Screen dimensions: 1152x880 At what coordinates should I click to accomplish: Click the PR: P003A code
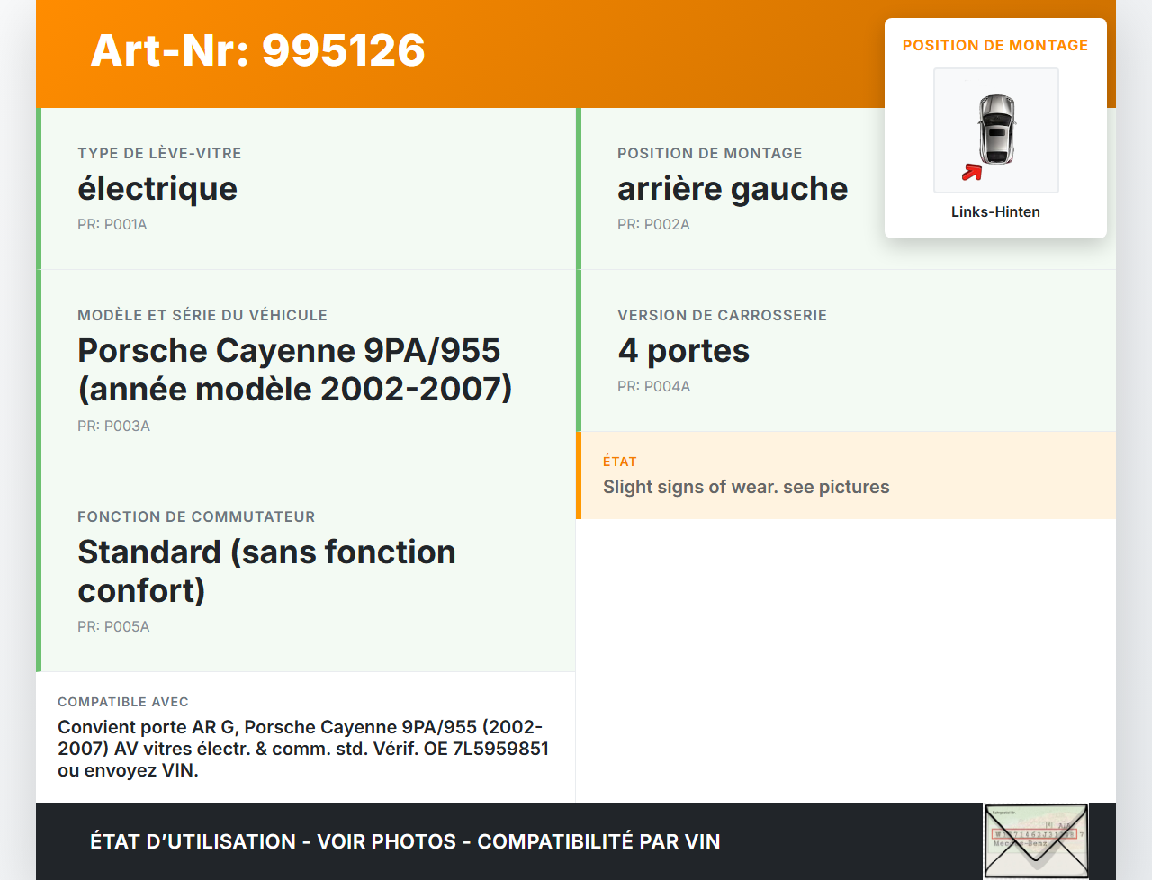tap(113, 427)
